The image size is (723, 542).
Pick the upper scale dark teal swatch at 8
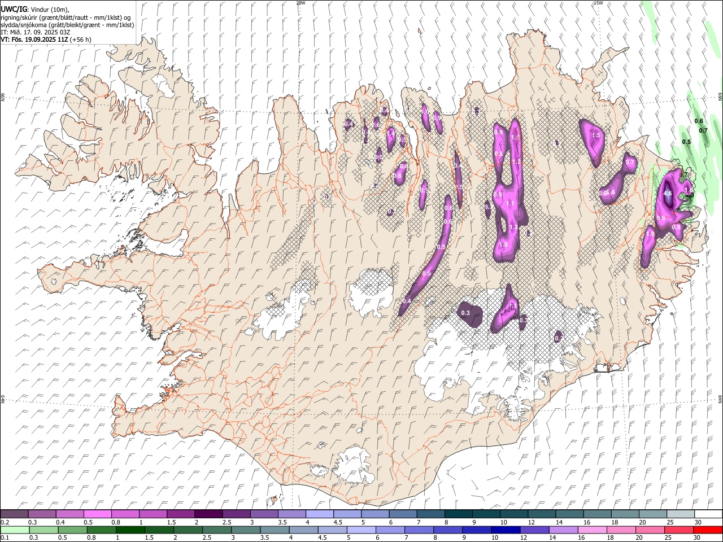pyautogui.click(x=458, y=514)
